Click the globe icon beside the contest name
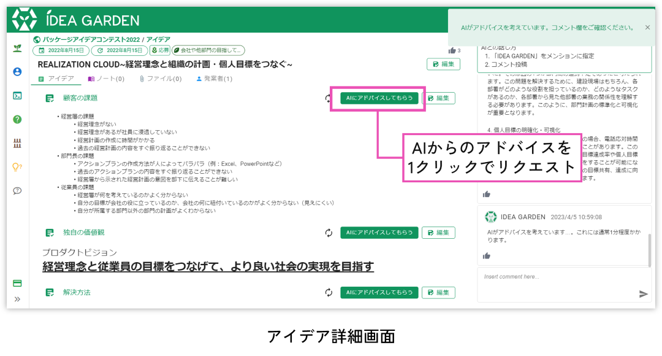The width and height of the screenshot is (662, 356). [x=37, y=40]
